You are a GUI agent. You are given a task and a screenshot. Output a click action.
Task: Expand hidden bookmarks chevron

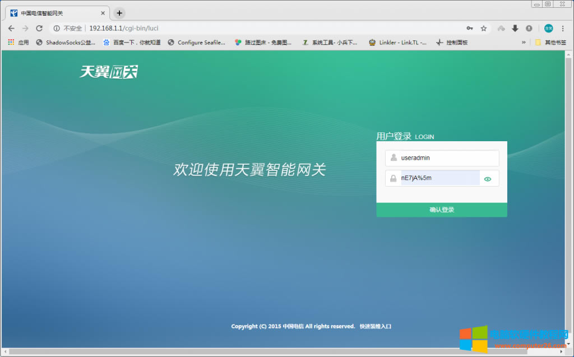(x=524, y=43)
